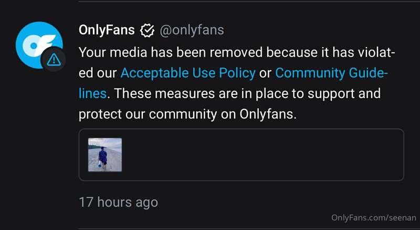Open the @onlyfans handle

pyautogui.click(x=192, y=30)
